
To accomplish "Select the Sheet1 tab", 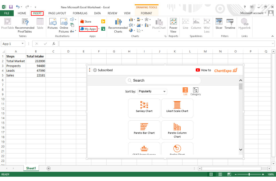I will pos(31,168).
